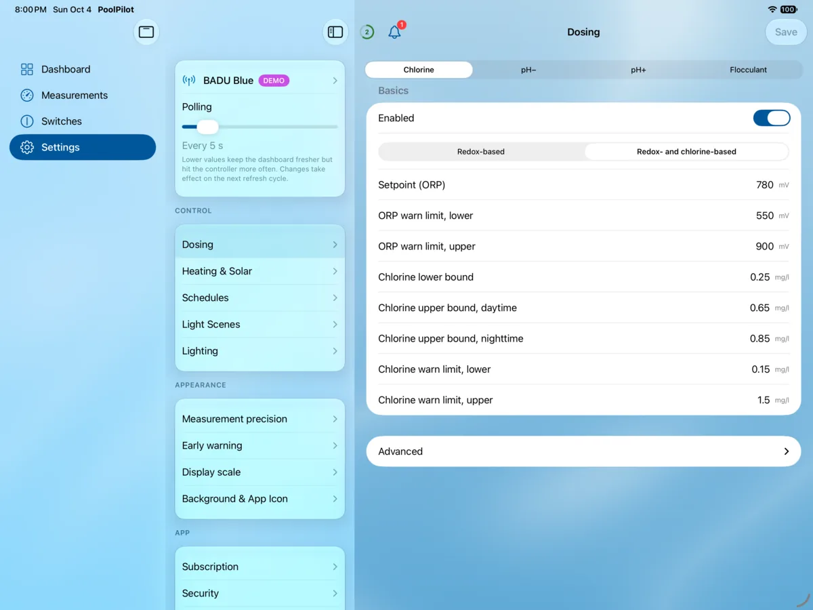Open Display scale settings

click(260, 472)
